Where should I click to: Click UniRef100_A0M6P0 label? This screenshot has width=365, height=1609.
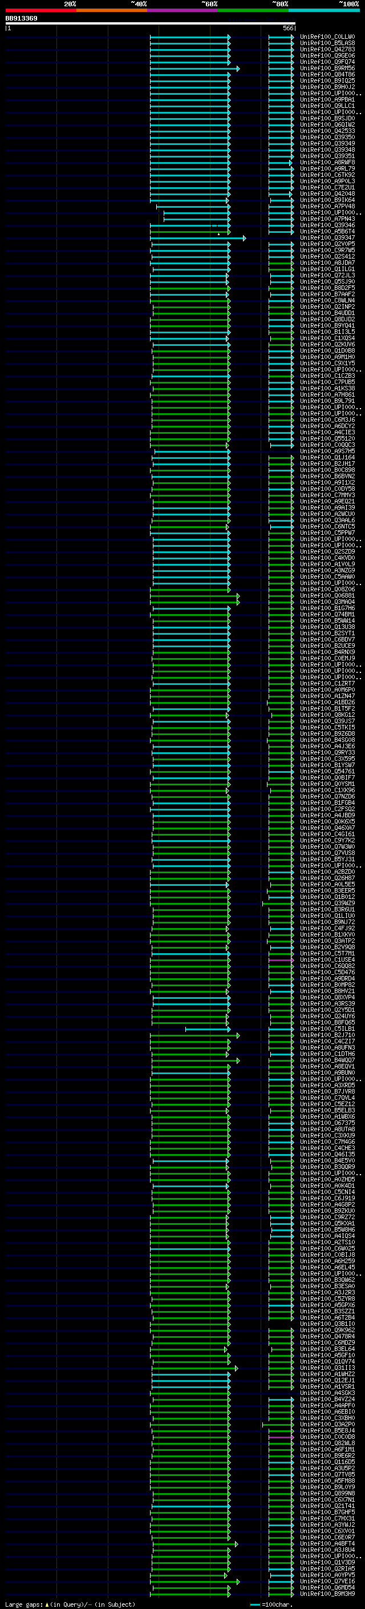click(x=327, y=689)
